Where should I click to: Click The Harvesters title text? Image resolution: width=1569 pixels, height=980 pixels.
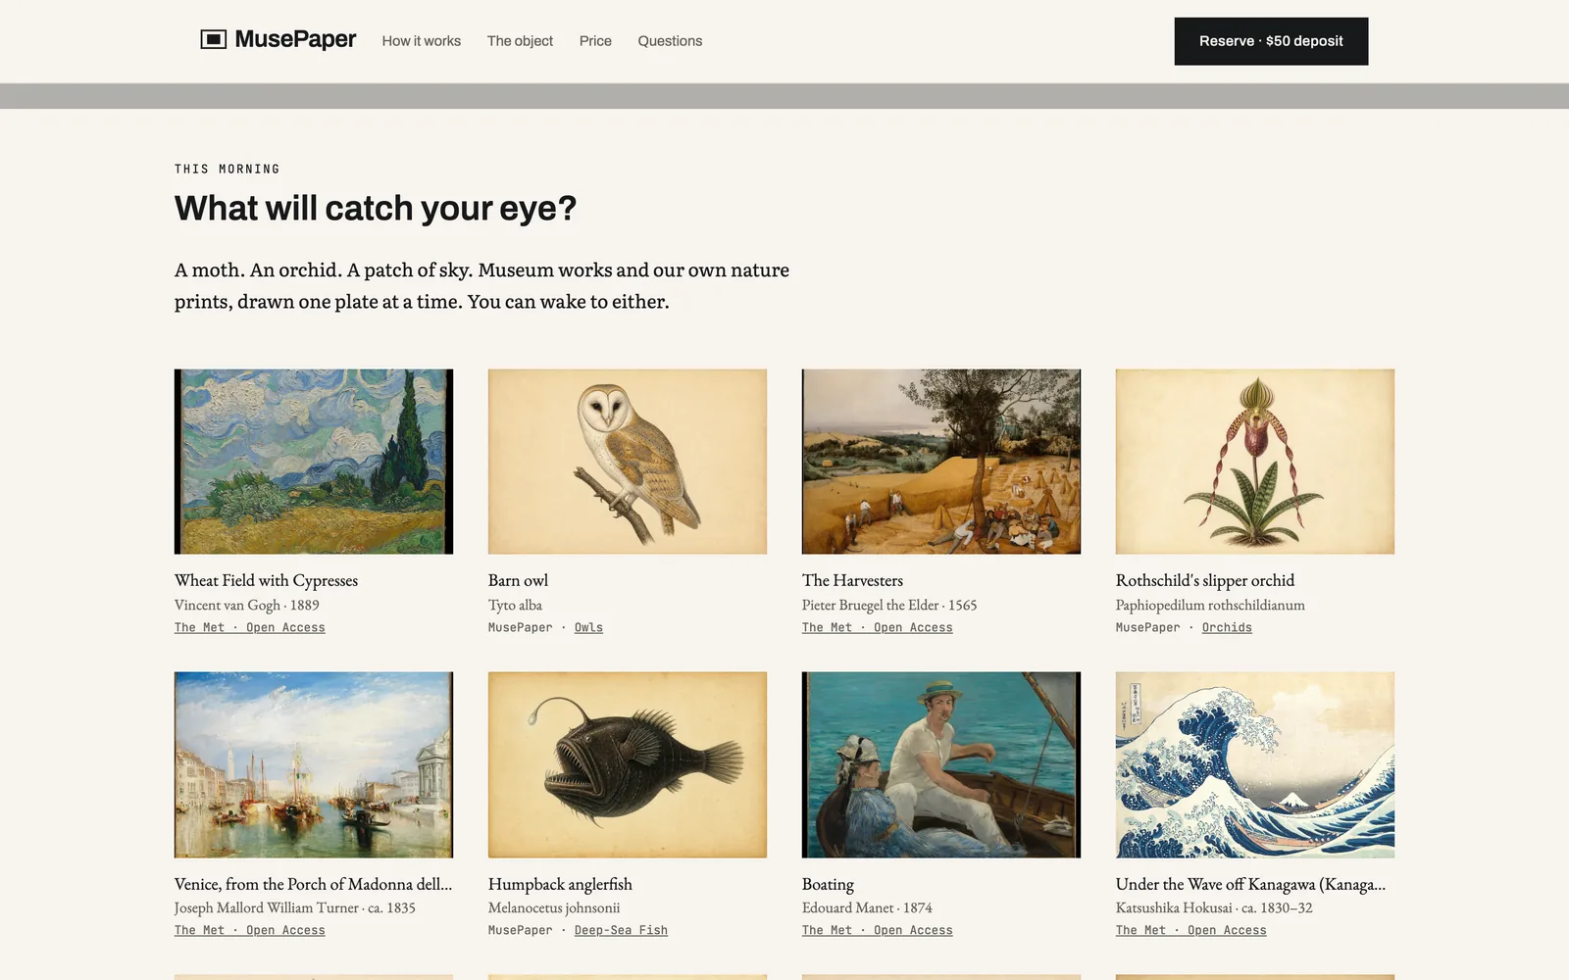click(852, 580)
